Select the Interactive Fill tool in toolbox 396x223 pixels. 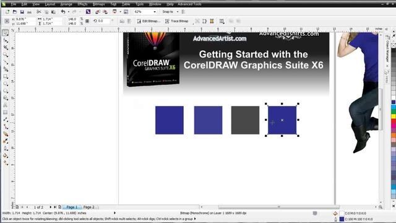pos(6,163)
